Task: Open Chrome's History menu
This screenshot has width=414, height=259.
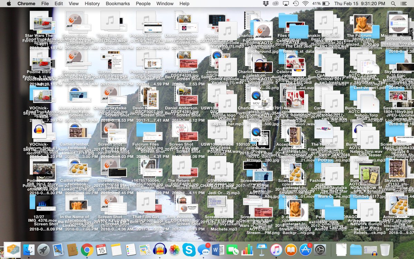Action: (x=91, y=4)
